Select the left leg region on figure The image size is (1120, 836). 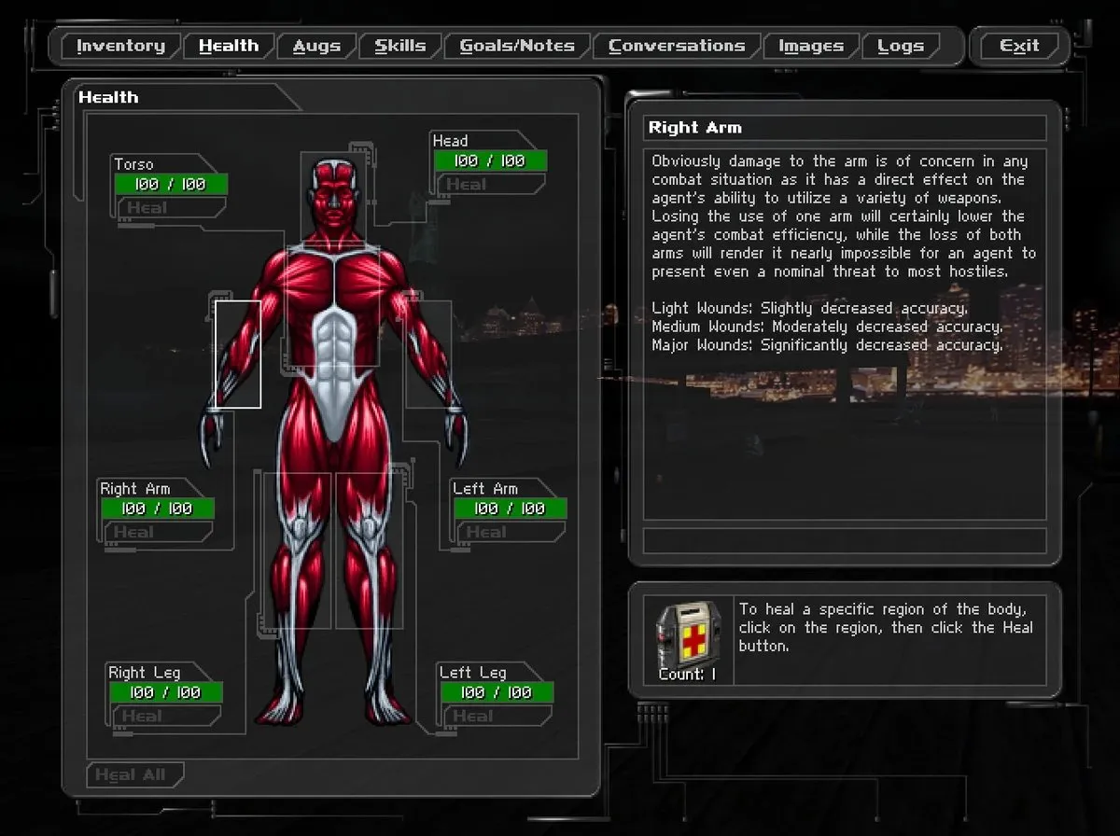(369, 550)
